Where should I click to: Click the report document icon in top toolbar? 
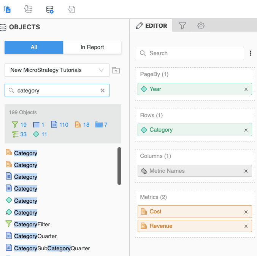pos(7,9)
